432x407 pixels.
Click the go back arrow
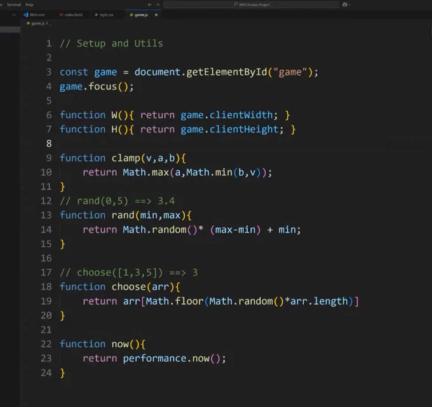(149, 4)
